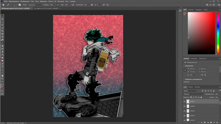
Task: Toggle visibility of layer Слой 18
Action: [x=184, y=106]
